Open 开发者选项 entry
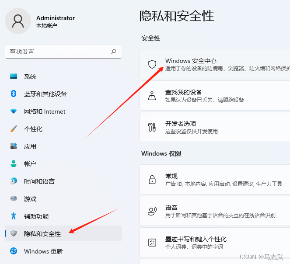Viewport: 290px width, 264px height. pos(215,127)
